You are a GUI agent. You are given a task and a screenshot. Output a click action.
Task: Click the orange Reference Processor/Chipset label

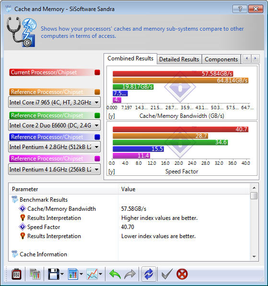coord(51,92)
